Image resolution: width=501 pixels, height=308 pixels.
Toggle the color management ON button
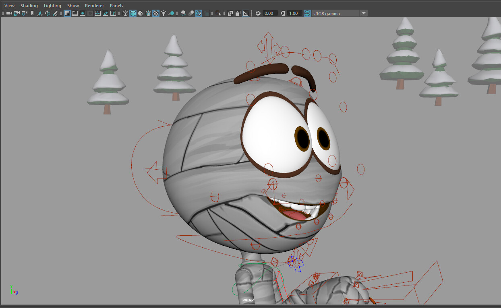click(306, 13)
